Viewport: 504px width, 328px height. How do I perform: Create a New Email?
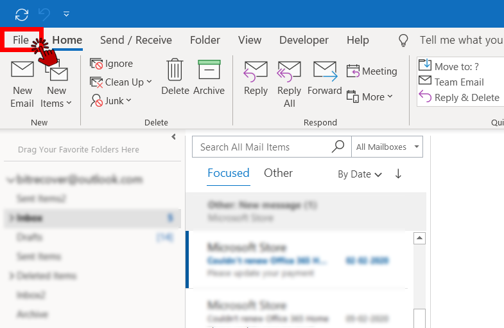point(22,84)
